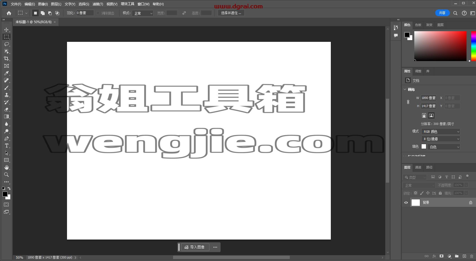476x261 pixels.
Task: Open the Edit Toolbar three-dots menu
Action: pos(6,182)
